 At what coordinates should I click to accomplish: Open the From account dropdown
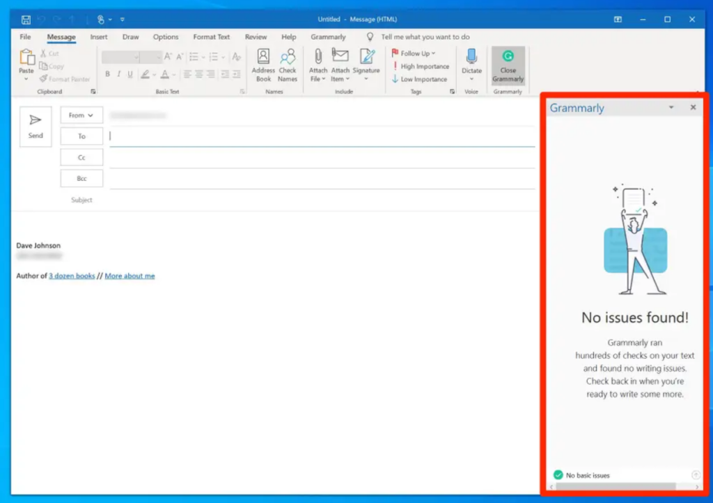(81, 115)
